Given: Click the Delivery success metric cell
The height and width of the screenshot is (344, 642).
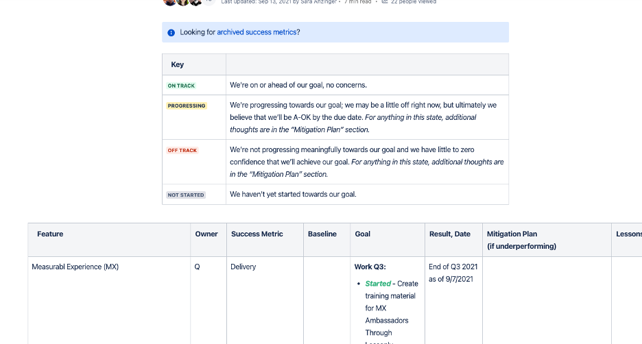Looking at the screenshot, I should pyautogui.click(x=265, y=300).
